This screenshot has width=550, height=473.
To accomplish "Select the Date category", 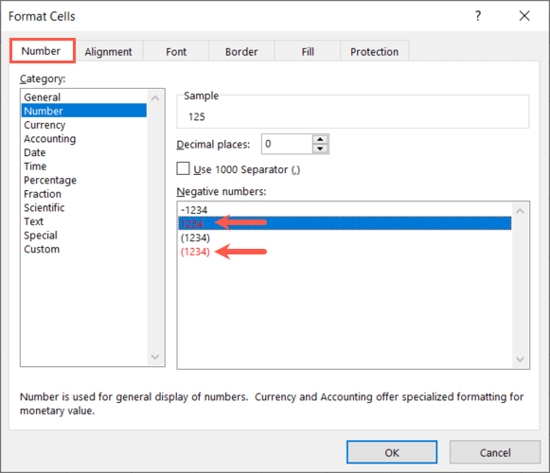I will 84,152.
